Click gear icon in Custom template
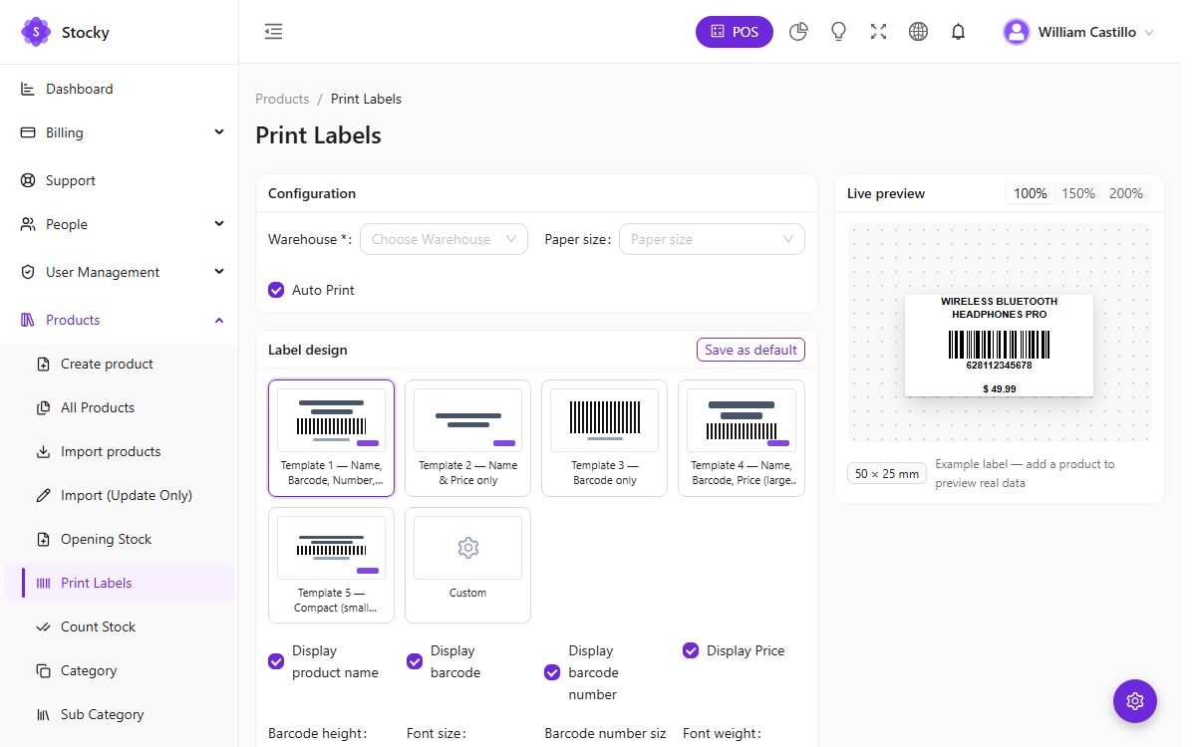The width and height of the screenshot is (1196, 747). [x=467, y=547]
